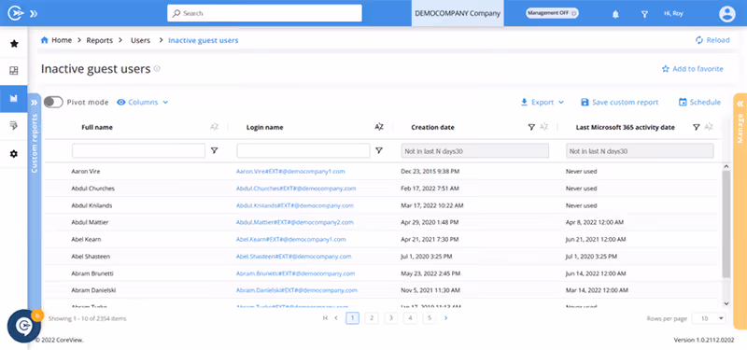Sort by Login name AZ icon
This screenshot has width=747, height=350.
click(379, 127)
